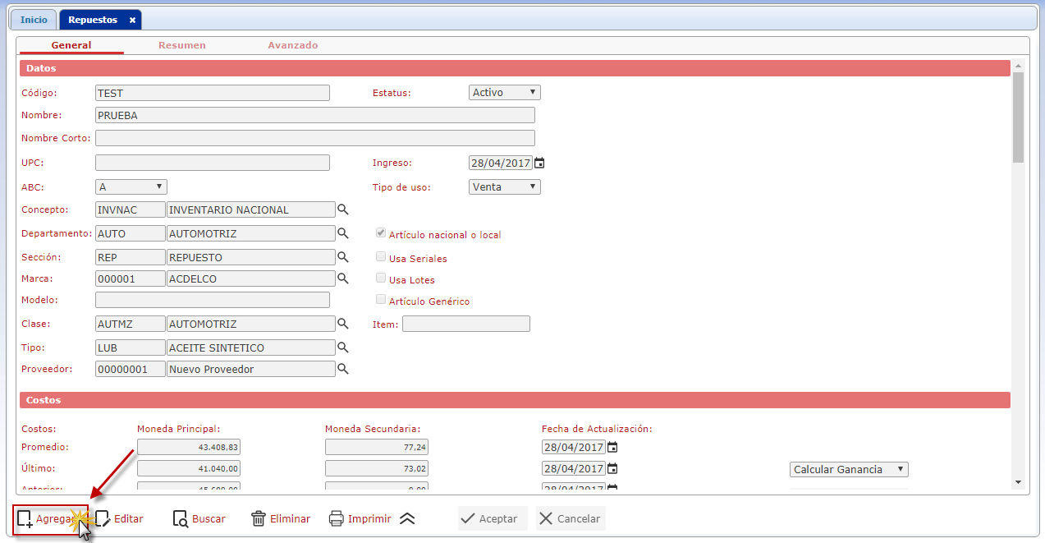The width and height of the screenshot is (1045, 543).
Task: Check the Artículo Genérico option
Action: (x=381, y=300)
